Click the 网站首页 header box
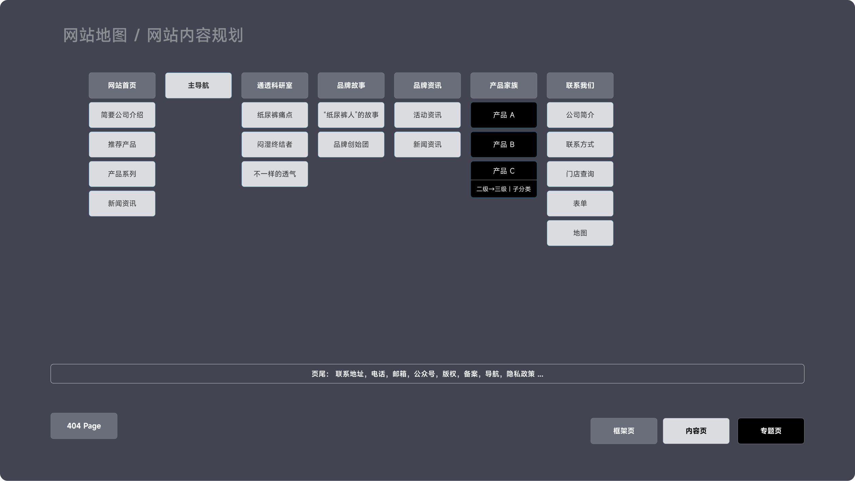Image resolution: width=855 pixels, height=481 pixels. [x=122, y=85]
